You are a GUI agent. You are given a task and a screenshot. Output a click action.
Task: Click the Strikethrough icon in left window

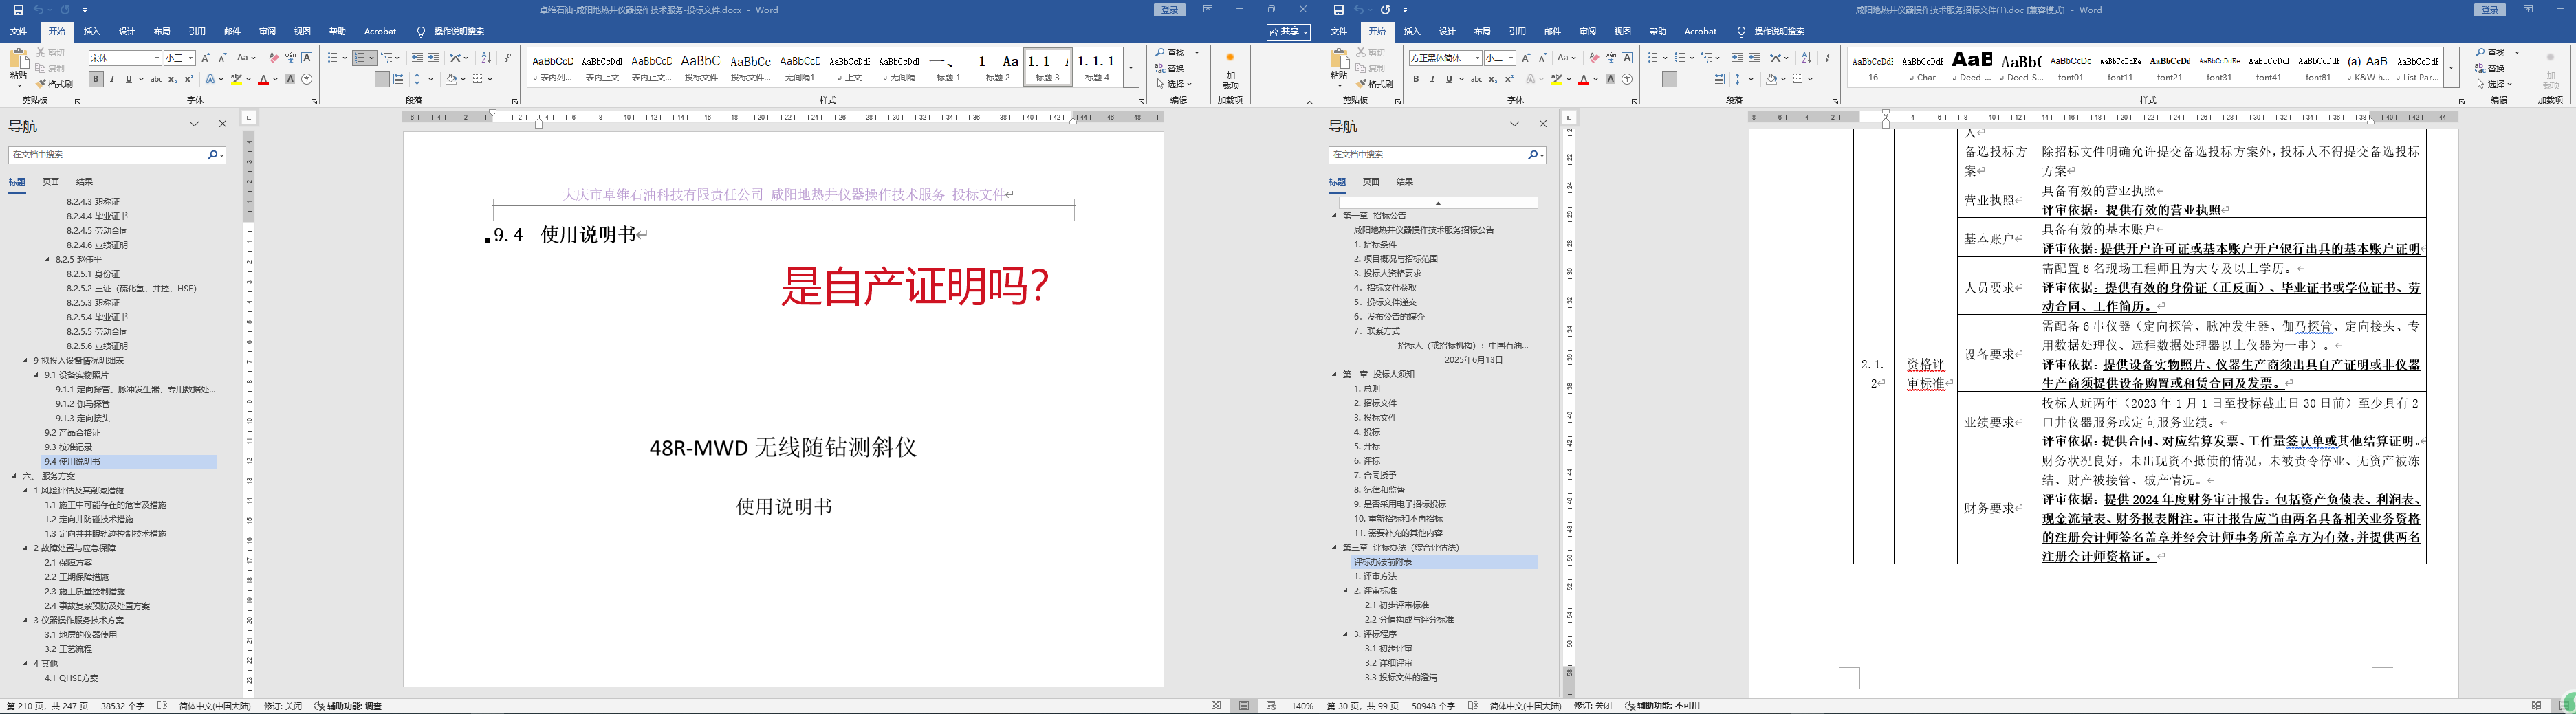click(155, 79)
